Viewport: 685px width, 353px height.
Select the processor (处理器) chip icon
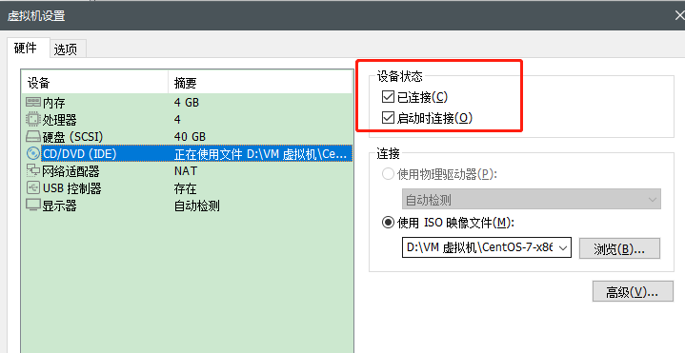point(33,119)
